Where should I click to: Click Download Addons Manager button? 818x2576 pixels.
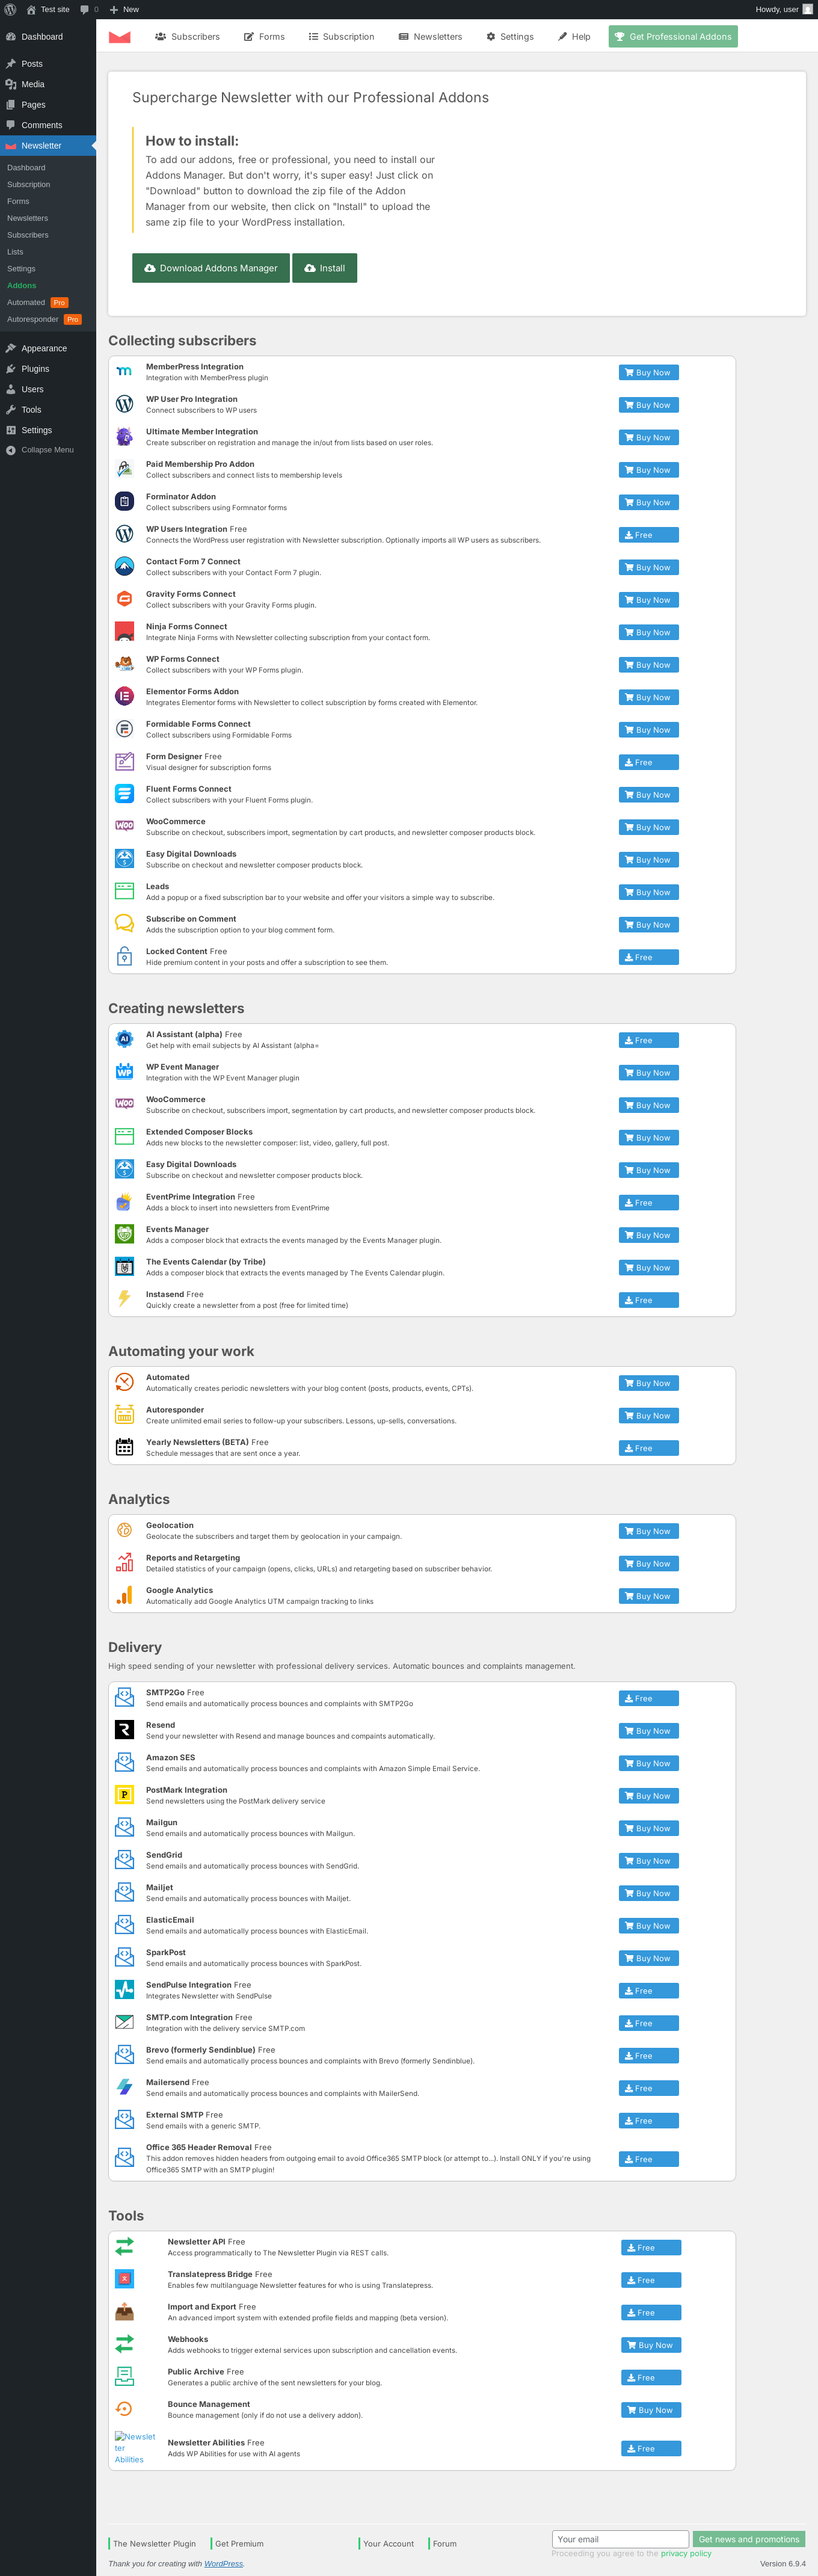[211, 268]
